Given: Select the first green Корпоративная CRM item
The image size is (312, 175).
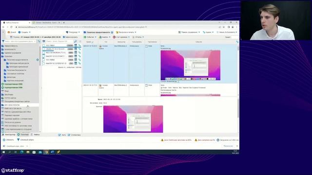Looking at the screenshot, I should tap(12, 84).
